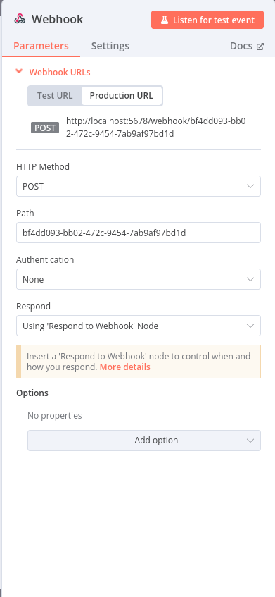Click the flask icon on Listen button
This screenshot has width=275, height=597.
pos(164,20)
